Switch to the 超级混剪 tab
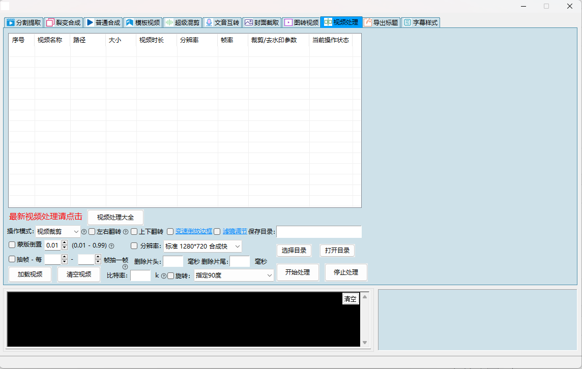This screenshot has height=369, width=582. pyautogui.click(x=182, y=22)
